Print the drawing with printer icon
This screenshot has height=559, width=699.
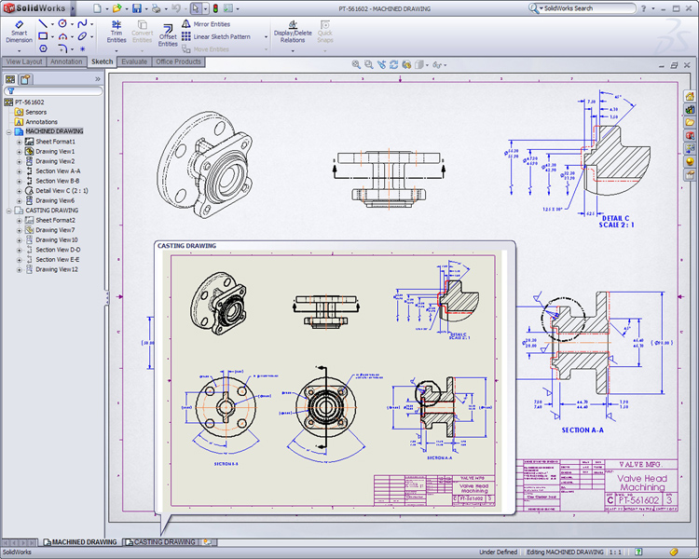tap(156, 8)
